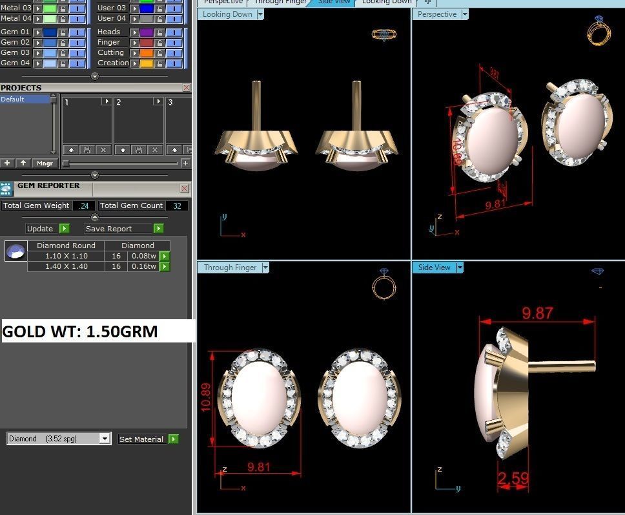
Task: Click lock icon on Cutting layer
Action: pos(159,52)
